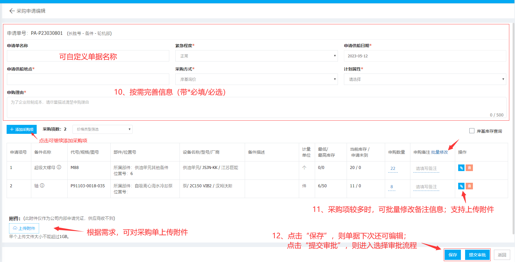Save the purchase request with 保存
515x262 pixels.
453,255
